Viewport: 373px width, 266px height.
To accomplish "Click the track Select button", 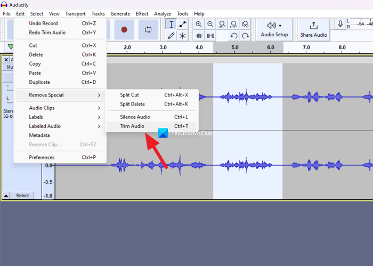I will click(22, 196).
